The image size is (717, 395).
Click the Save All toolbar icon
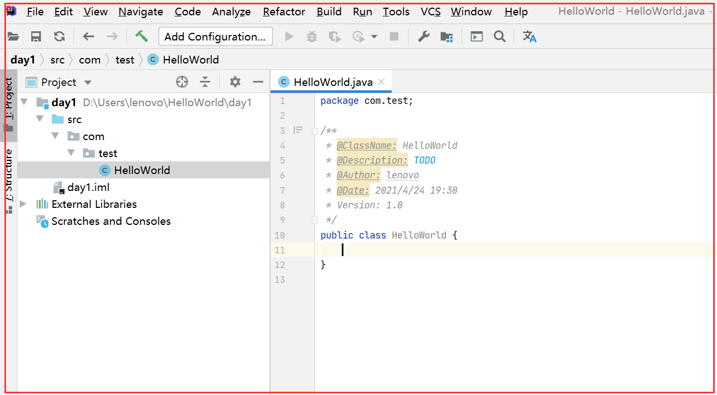[x=36, y=37]
